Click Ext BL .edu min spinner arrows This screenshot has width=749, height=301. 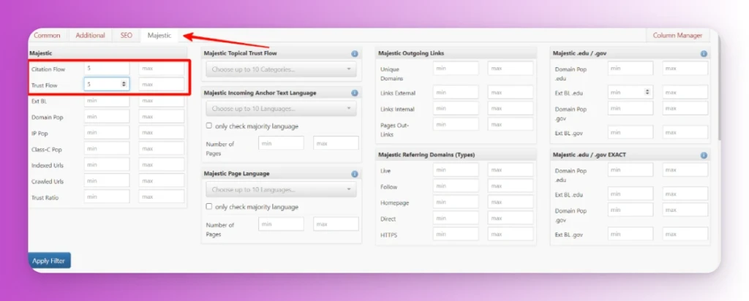(x=648, y=92)
